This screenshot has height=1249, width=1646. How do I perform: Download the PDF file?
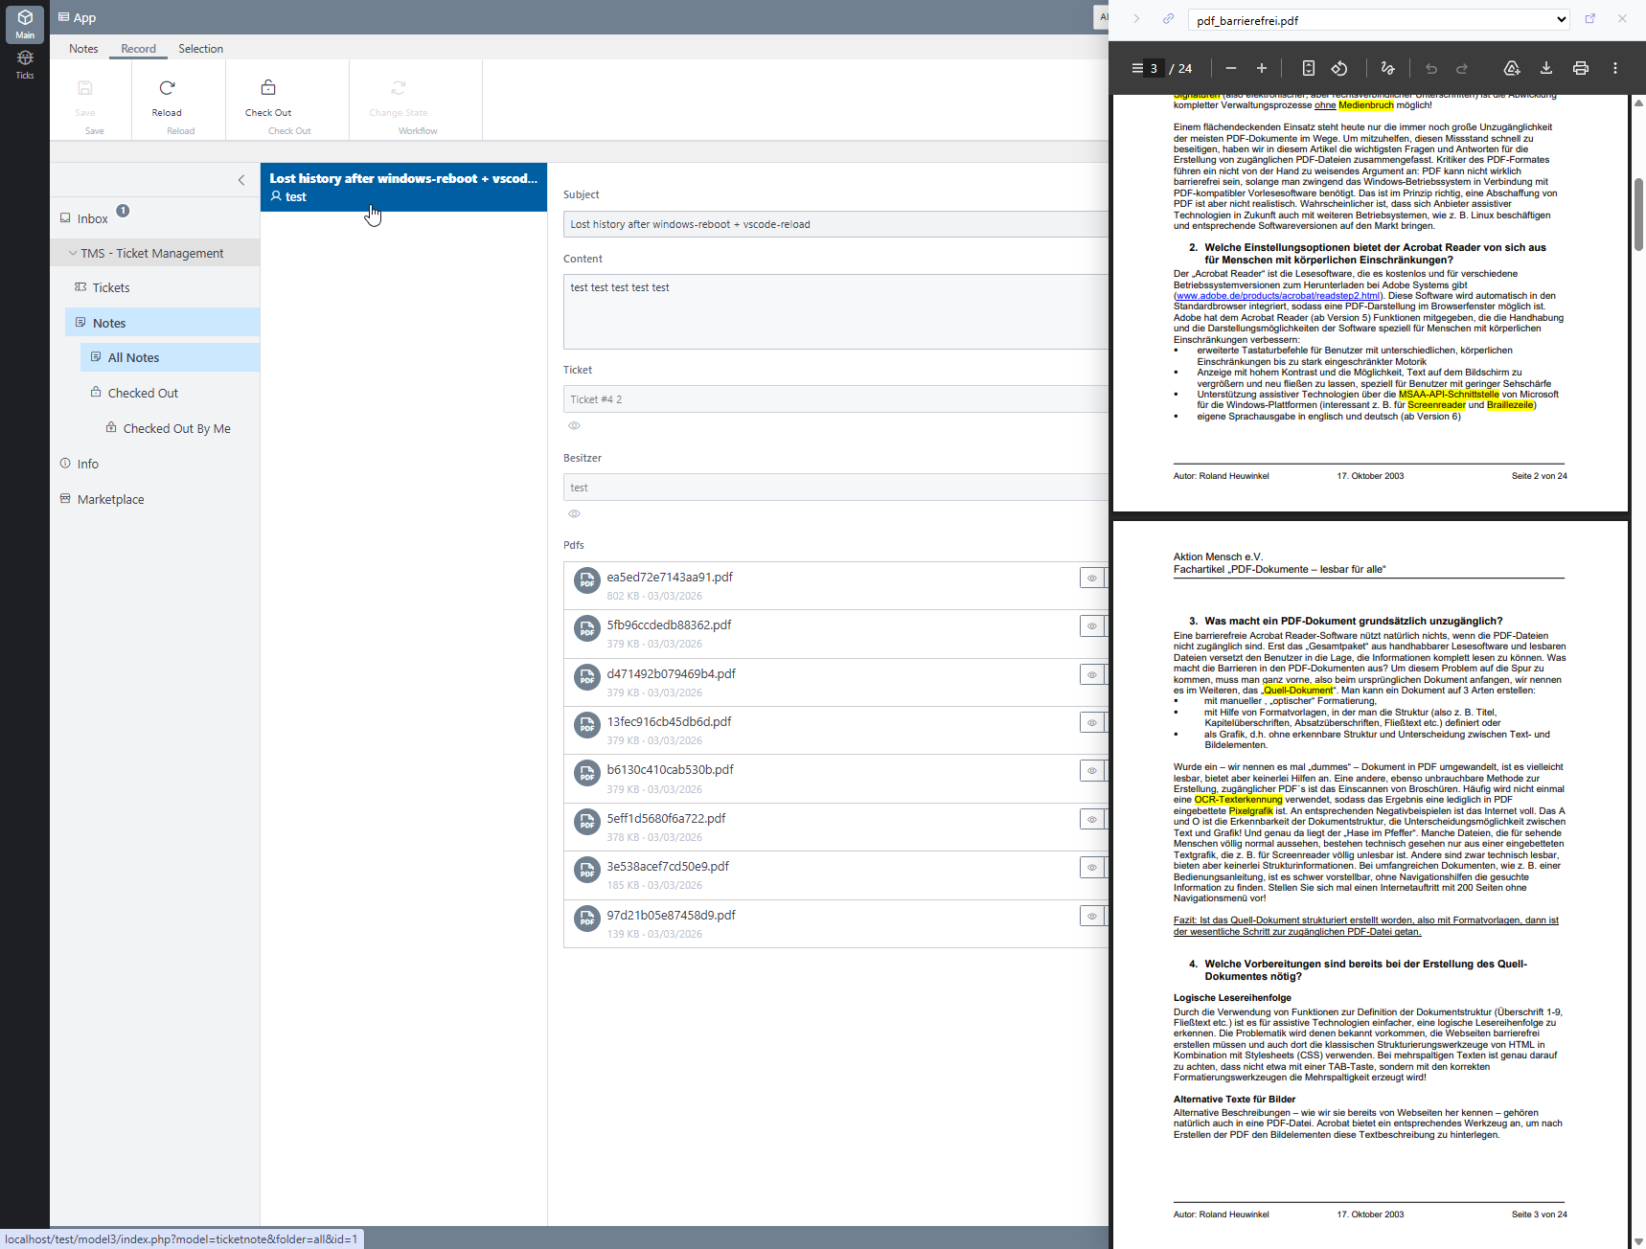[x=1545, y=68]
